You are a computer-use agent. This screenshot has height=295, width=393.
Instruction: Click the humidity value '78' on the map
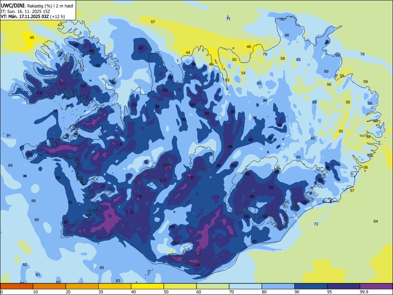pyautogui.click(x=265, y=54)
